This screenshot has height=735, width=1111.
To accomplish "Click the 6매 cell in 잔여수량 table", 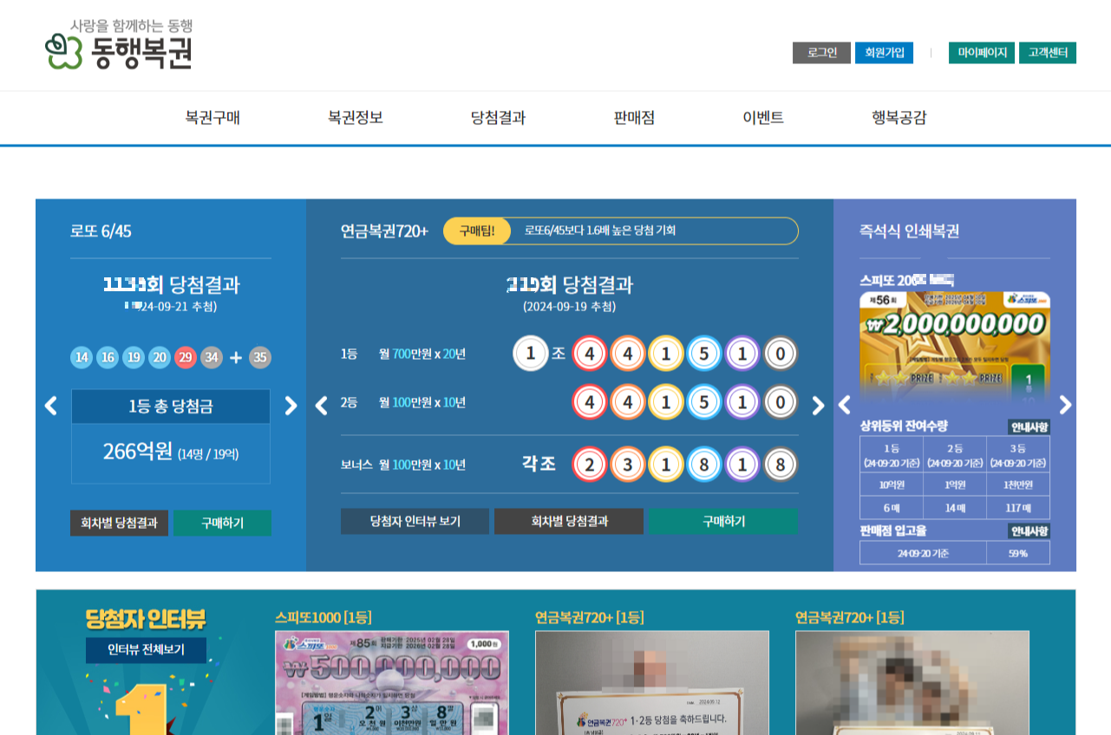I will pyautogui.click(x=892, y=508).
